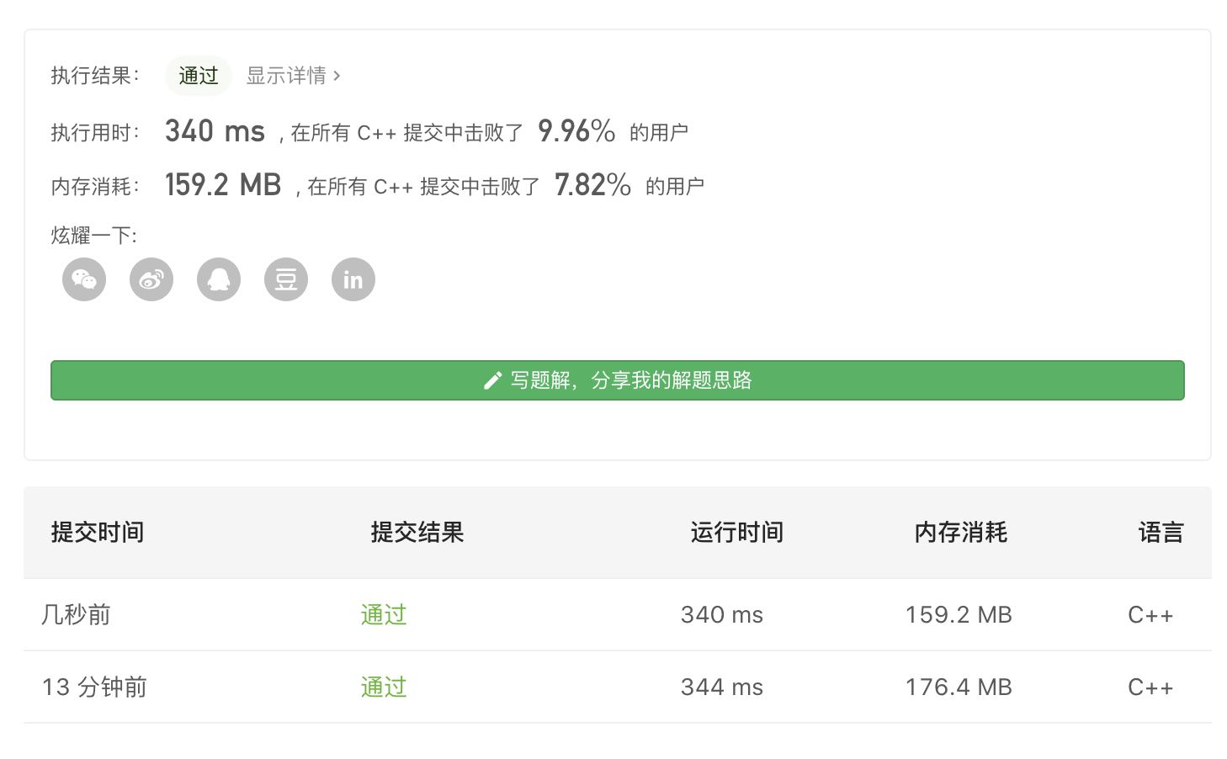Click the 语言 column header
This screenshot has width=1227, height=759.
coord(1161,532)
